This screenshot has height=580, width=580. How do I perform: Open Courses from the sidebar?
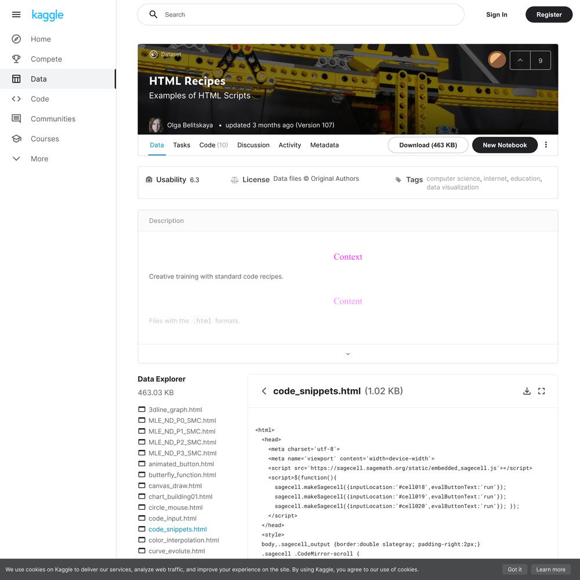[45, 139]
